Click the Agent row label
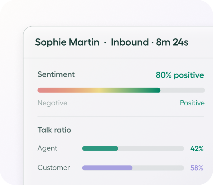This screenshot has width=213, height=185. click(48, 148)
